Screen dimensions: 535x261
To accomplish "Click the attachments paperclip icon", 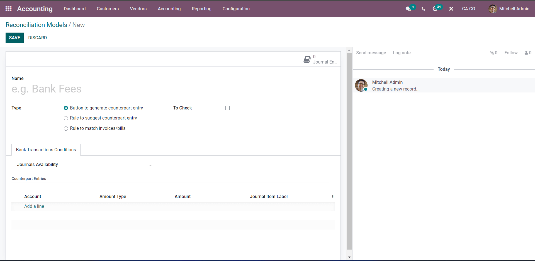I will (492, 53).
